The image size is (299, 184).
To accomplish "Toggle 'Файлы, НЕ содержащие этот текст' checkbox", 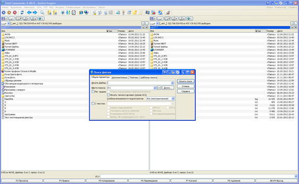I will [108, 117].
